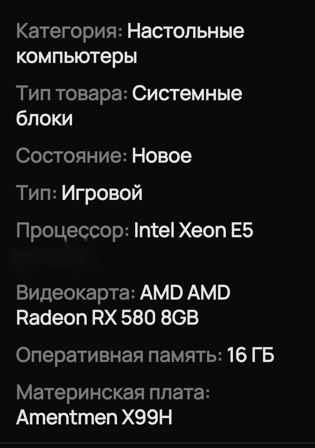Select the '16 ГБ' memory value
The height and width of the screenshot is (448, 315).
point(251,355)
